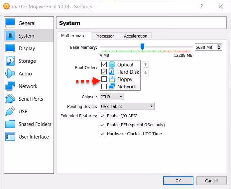
Task: Open the Audio speaker icon
Action: tap(10, 73)
